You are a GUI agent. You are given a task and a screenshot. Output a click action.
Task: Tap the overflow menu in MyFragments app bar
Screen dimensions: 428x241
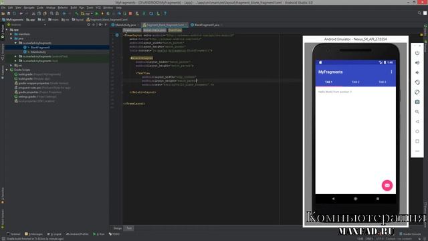pyautogui.click(x=391, y=72)
